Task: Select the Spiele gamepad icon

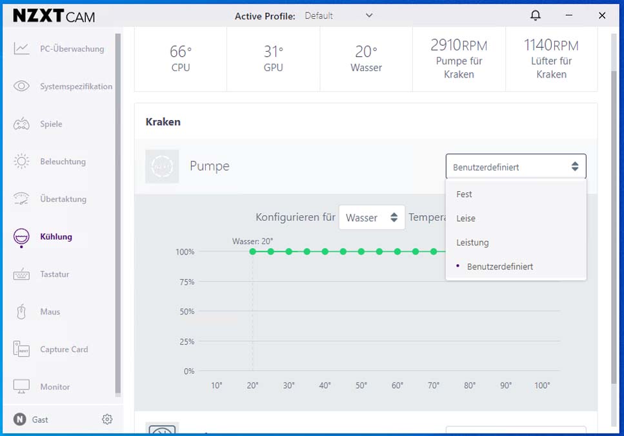Action: 21,124
